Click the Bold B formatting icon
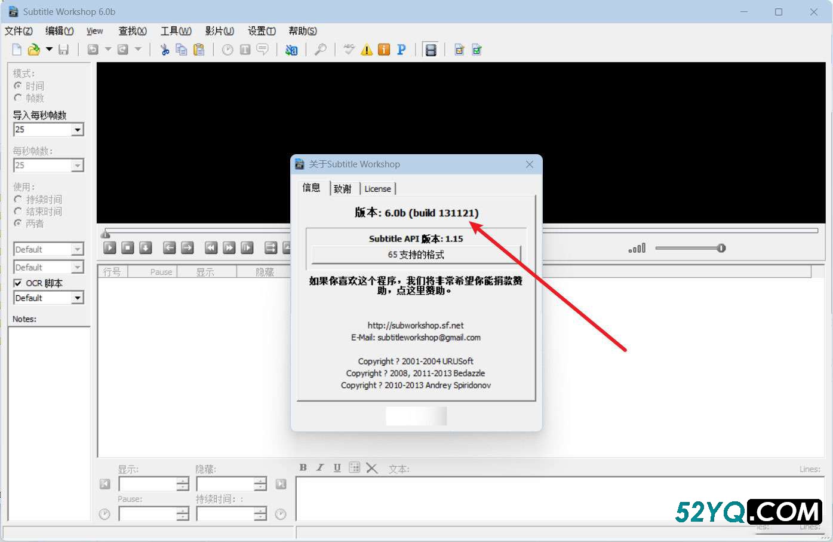The image size is (833, 542). click(303, 468)
